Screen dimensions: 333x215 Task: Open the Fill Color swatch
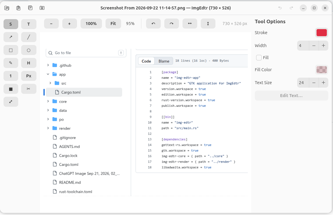[x=322, y=70]
